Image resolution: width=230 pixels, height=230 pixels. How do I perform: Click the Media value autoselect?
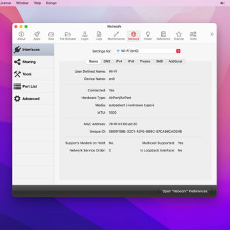point(132,105)
